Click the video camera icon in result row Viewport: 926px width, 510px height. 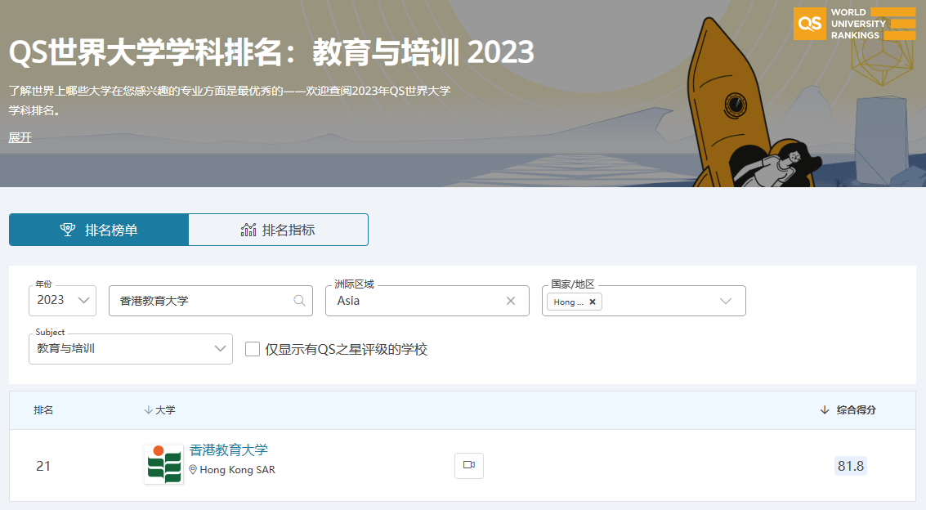pyautogui.click(x=468, y=465)
